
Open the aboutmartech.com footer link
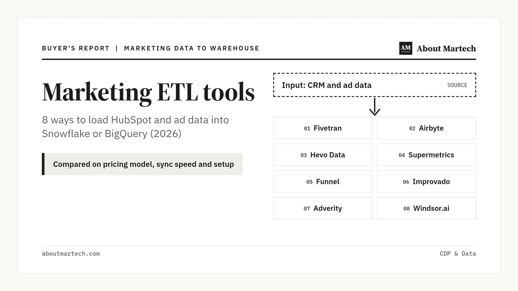(71, 254)
